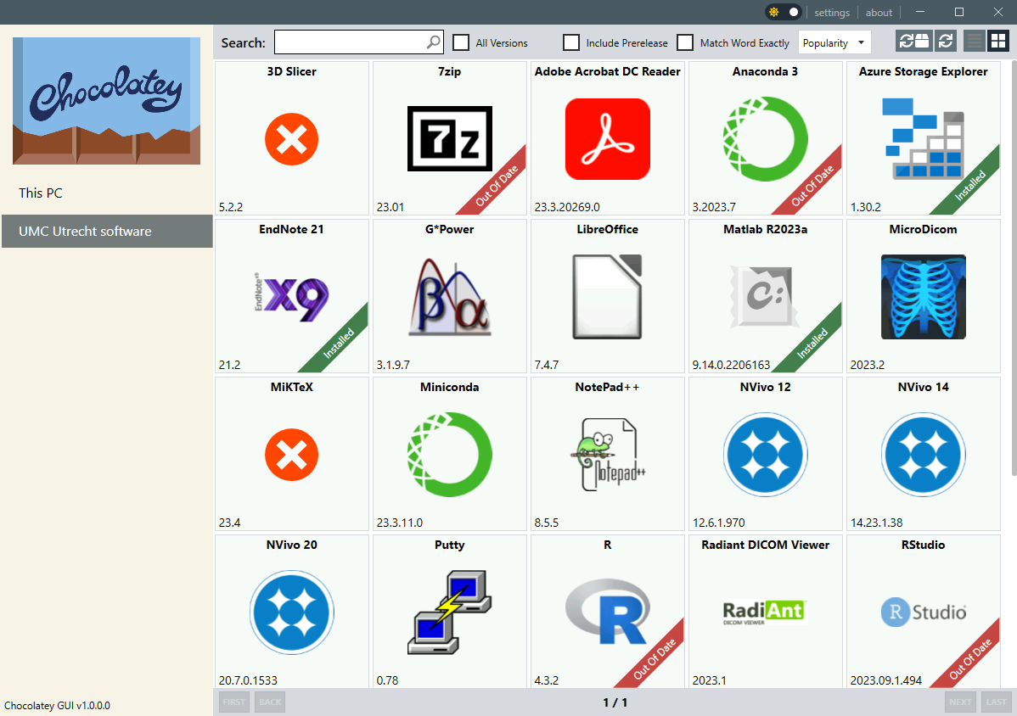
Task: Click the Putty computers icon
Action: click(449, 613)
